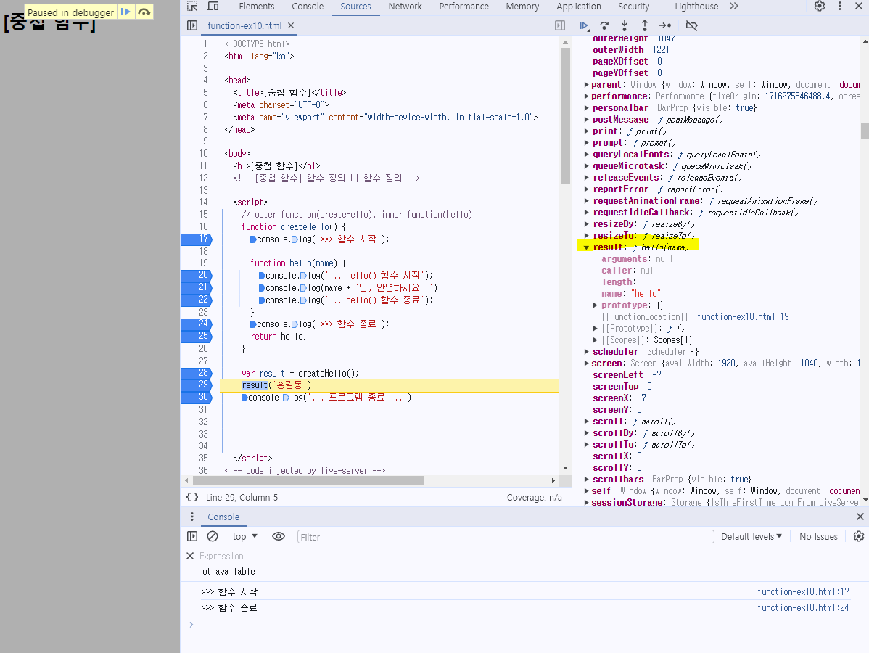Viewport: 869px width, 653px height.
Task: Toggle breakpoint on line 17
Action: coord(196,239)
